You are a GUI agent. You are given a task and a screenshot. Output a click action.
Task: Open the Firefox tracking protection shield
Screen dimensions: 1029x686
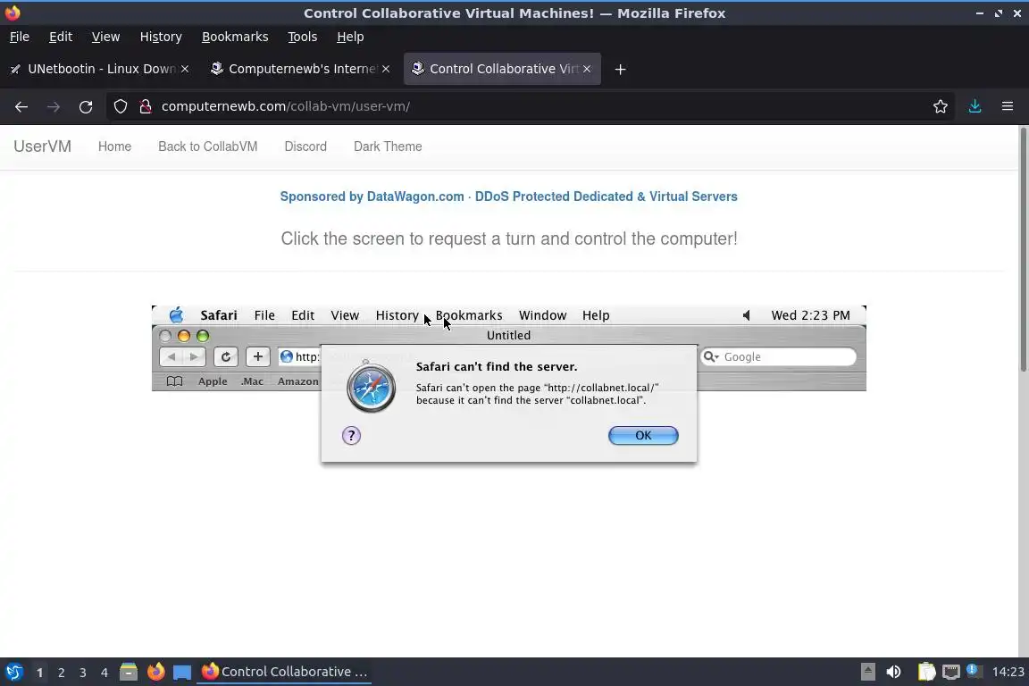(120, 106)
